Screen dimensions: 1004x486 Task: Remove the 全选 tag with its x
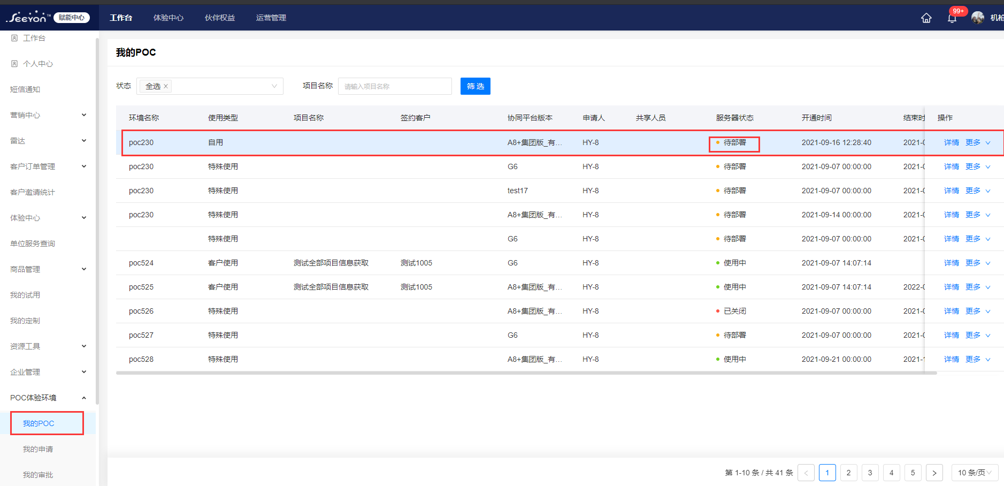[x=166, y=86]
